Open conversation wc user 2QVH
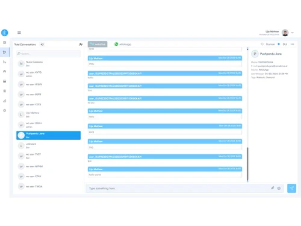Image resolution: width=301 pixels, height=226 pixels. [49, 125]
